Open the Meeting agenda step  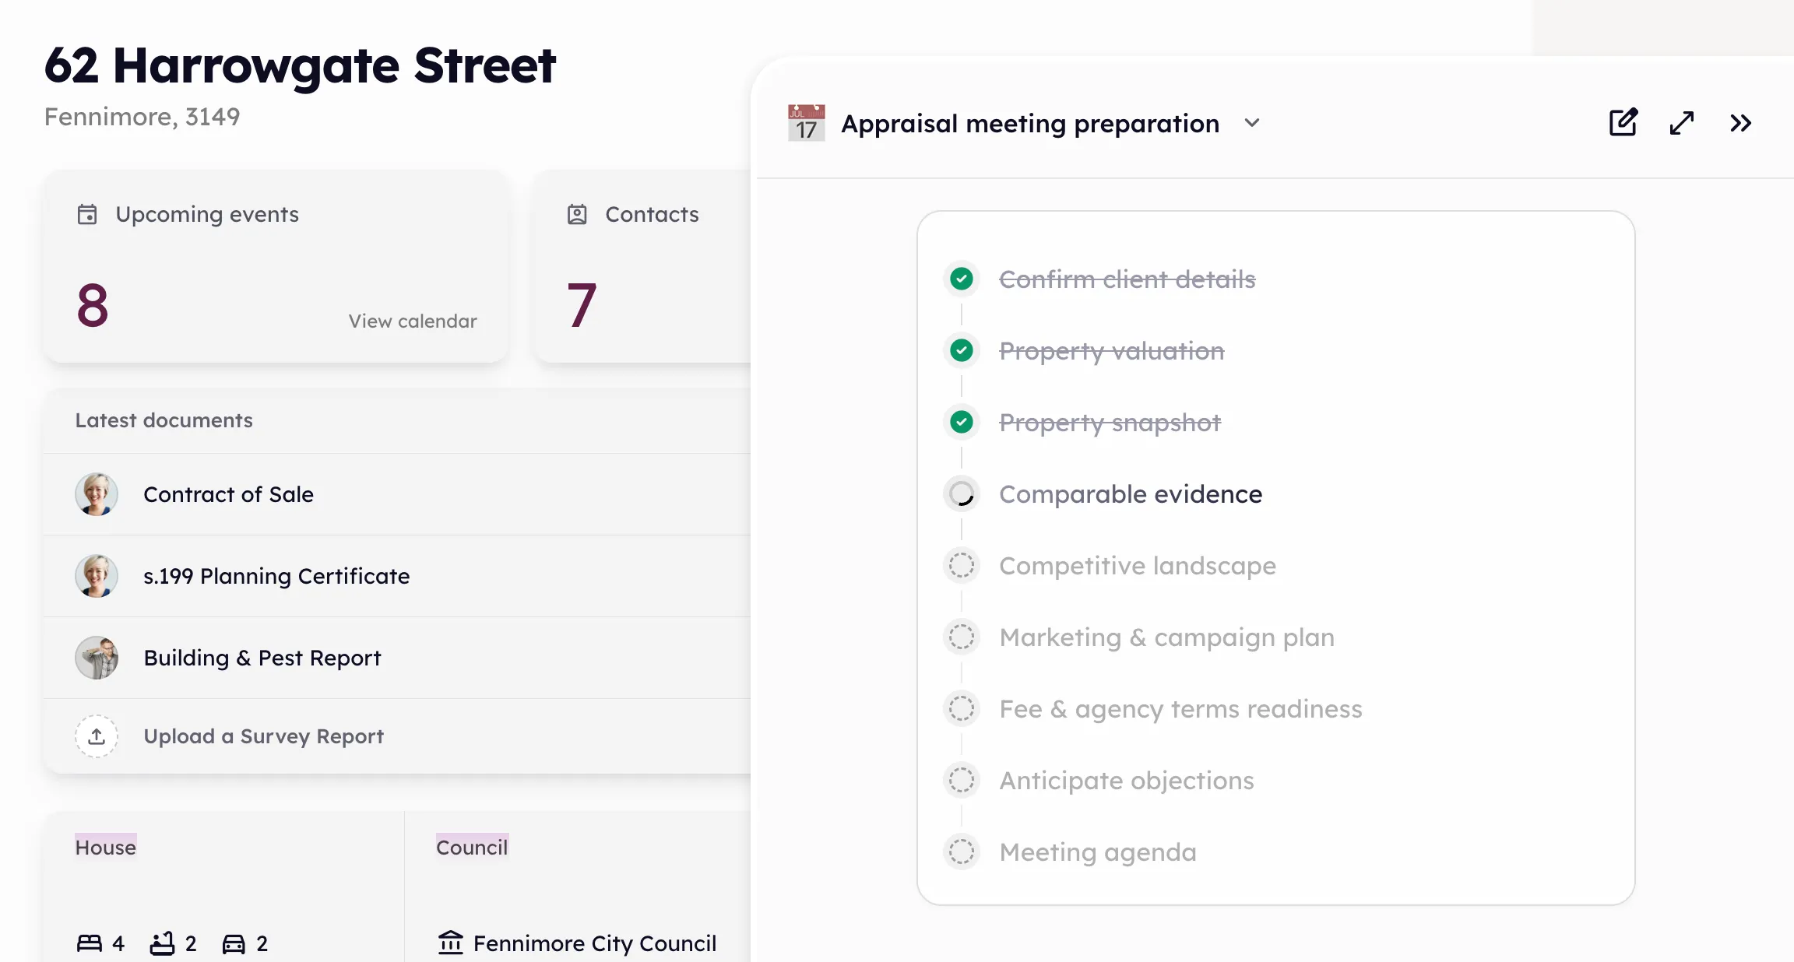click(x=1098, y=852)
